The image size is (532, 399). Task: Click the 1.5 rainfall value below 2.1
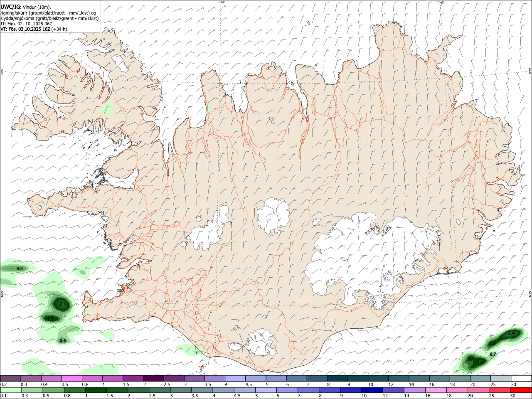[x=50, y=319]
